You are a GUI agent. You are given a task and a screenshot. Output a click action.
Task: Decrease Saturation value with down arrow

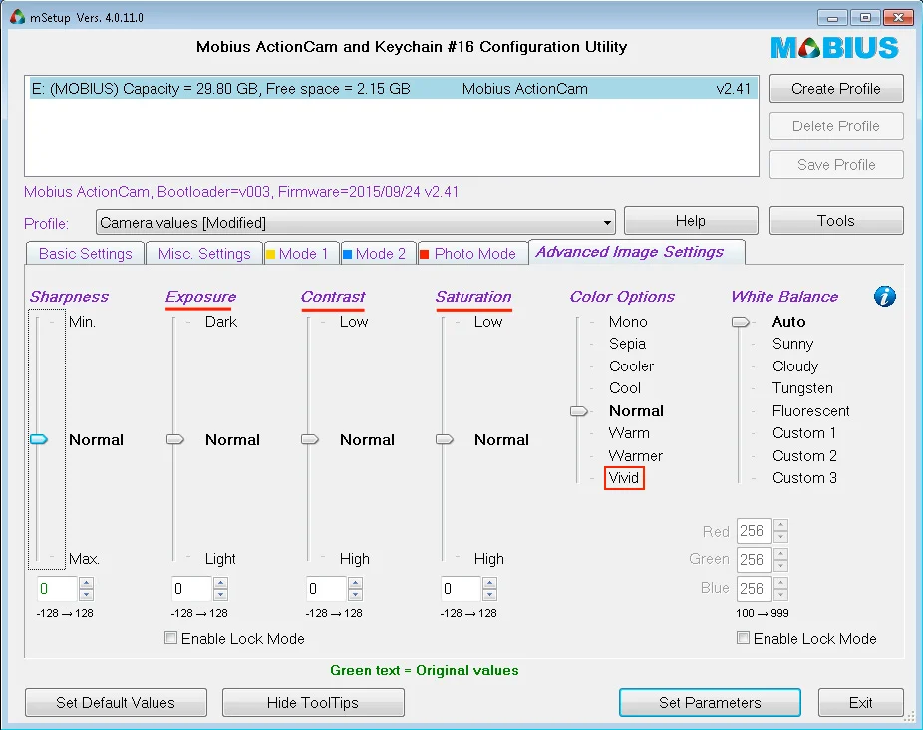[x=489, y=595]
